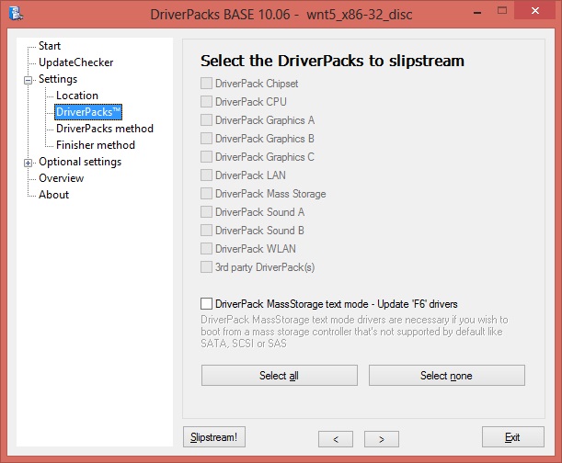Image resolution: width=562 pixels, height=463 pixels.
Task: Toggle DriverPack Graphics A checkbox
Action: pyautogui.click(x=206, y=120)
